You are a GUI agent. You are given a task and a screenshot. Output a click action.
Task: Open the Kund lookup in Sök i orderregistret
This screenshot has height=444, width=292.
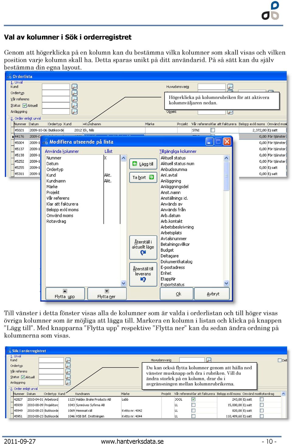(x=68, y=360)
